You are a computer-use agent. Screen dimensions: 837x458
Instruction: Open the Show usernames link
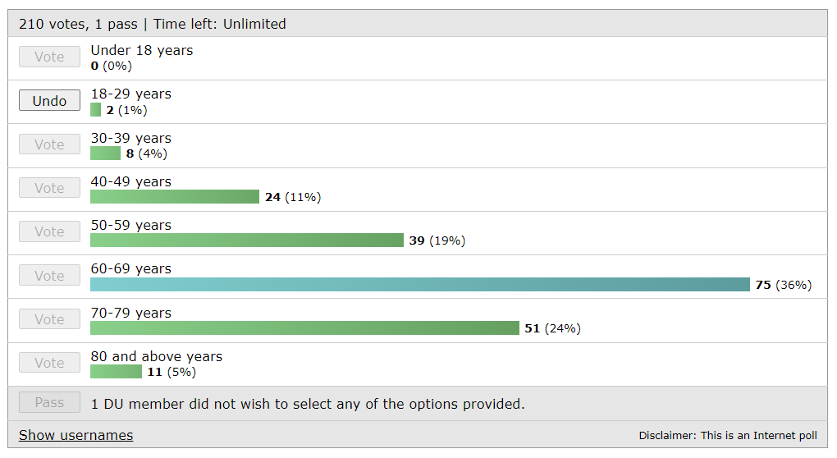tap(75, 435)
